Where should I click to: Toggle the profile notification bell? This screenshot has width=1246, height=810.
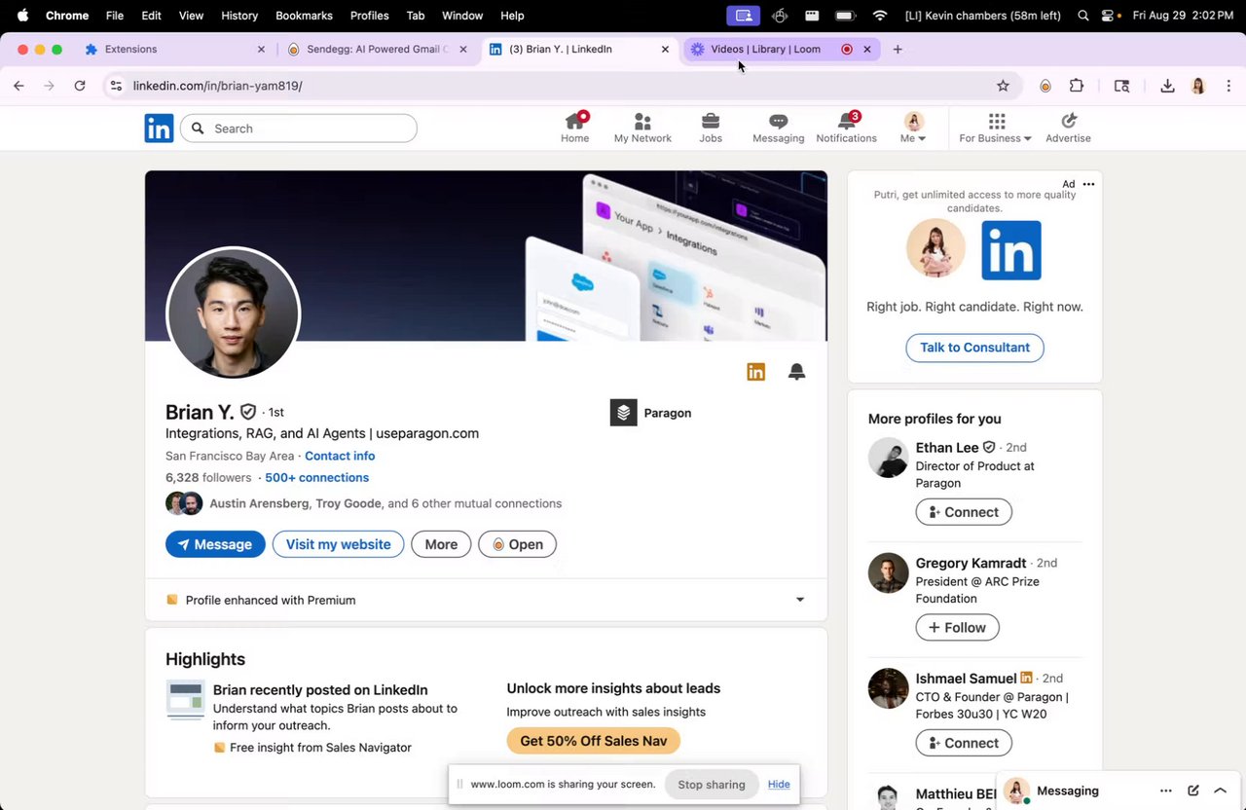[x=796, y=371]
